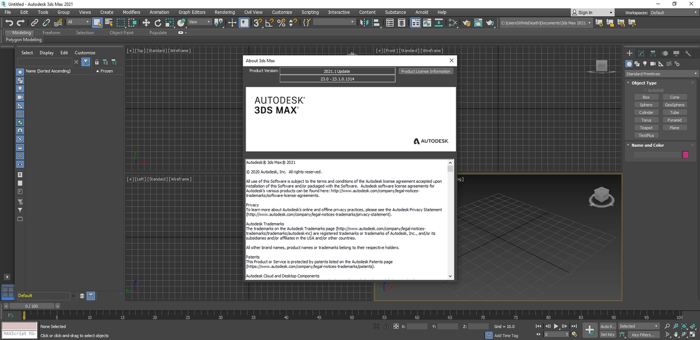Click the pink object color swatch
This screenshot has width=700, height=340.
click(x=686, y=154)
